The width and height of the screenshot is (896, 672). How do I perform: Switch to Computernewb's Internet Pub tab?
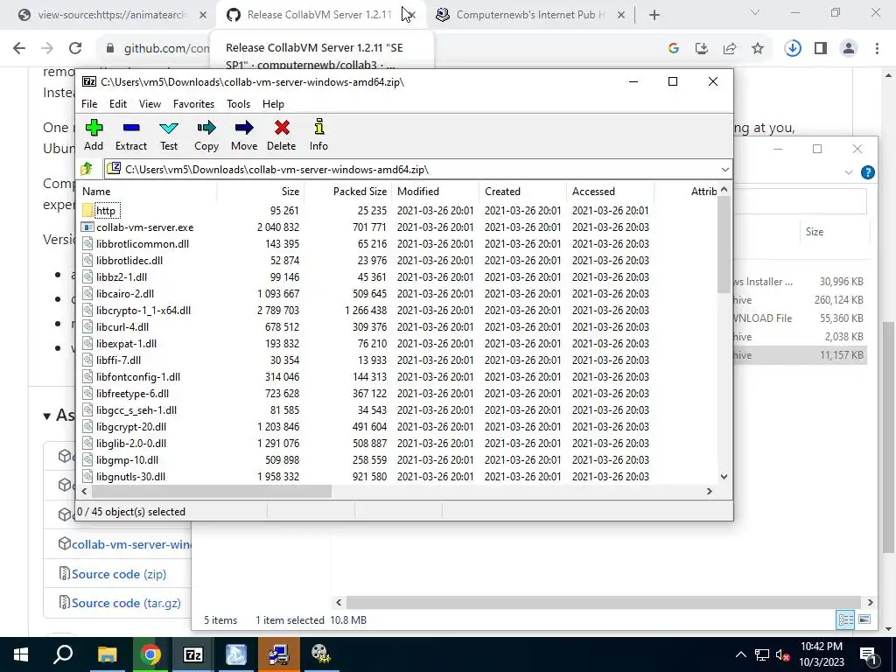[528, 15]
